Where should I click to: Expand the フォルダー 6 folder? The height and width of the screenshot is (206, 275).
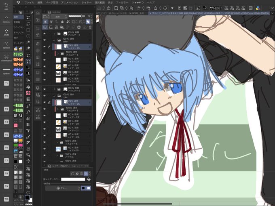[x=57, y=142]
